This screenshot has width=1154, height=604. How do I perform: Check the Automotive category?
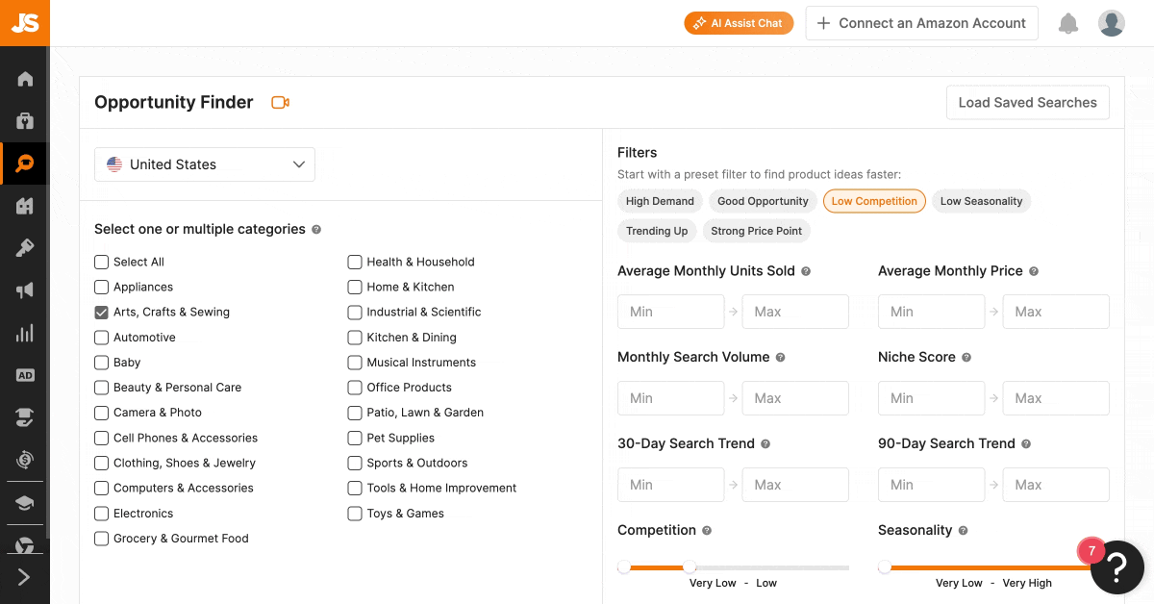tap(101, 338)
